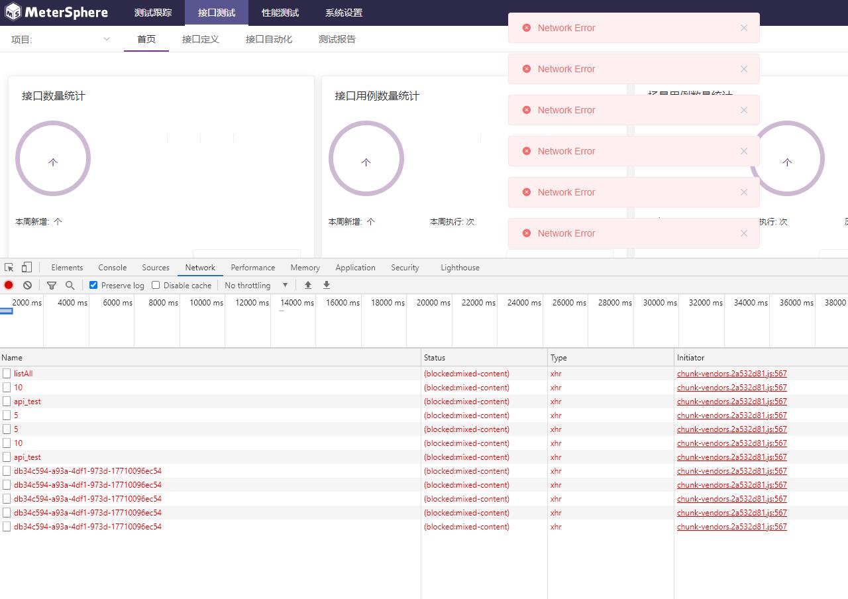Switch to the Memory panel in DevTools
Viewport: 848px width, 599px height.
click(305, 268)
